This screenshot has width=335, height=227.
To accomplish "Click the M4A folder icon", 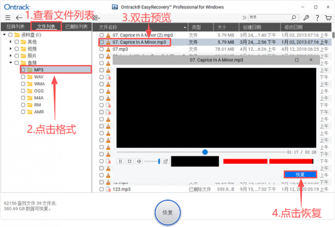I will point(30,98).
